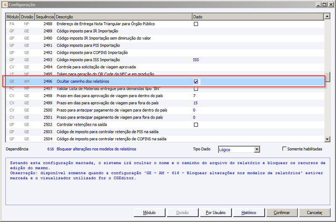The width and height of the screenshot is (336, 222).
Task: Confirm changes with Confirmar button
Action: tap(282, 213)
